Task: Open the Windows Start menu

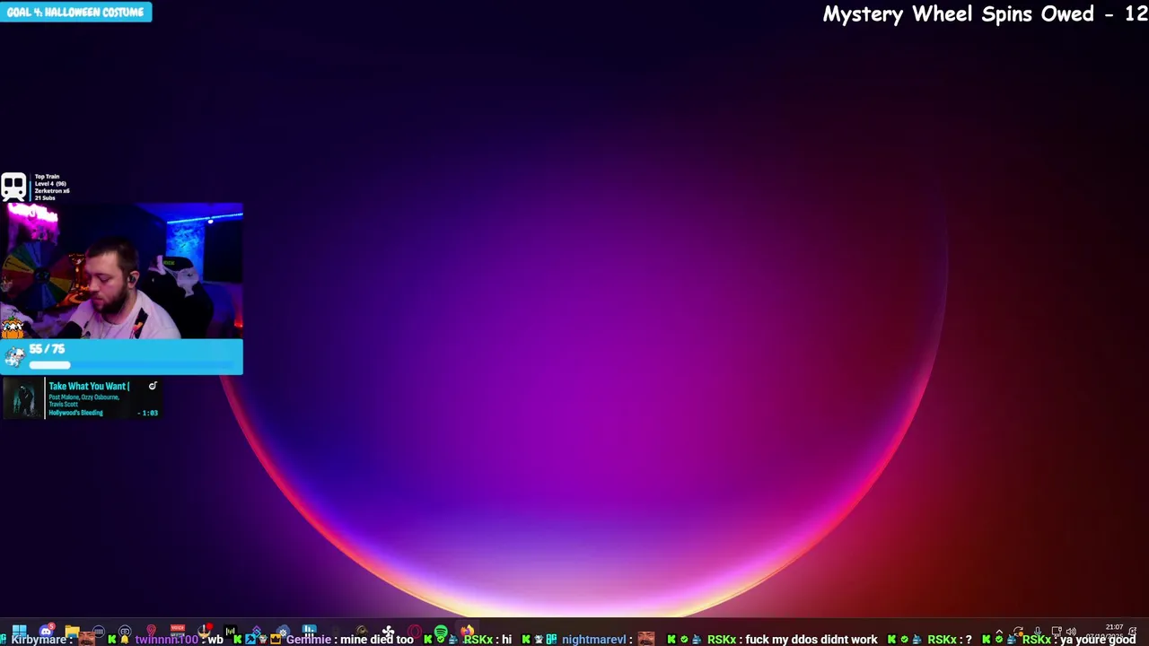Action: pos(19,630)
